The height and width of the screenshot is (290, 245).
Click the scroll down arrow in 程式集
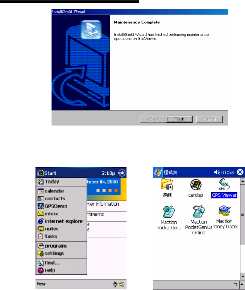point(243,276)
